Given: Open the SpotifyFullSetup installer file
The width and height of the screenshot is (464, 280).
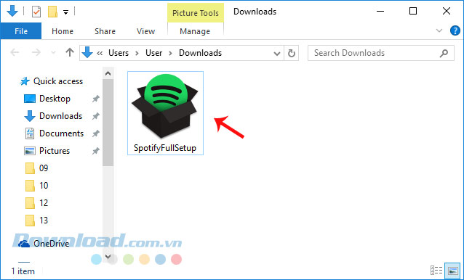Looking at the screenshot, I should (165, 113).
